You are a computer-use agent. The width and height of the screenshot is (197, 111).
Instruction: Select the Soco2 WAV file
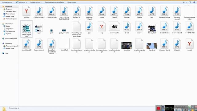[x=139, y=27]
